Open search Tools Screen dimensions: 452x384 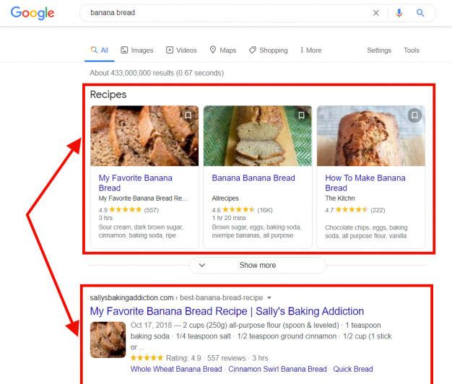(412, 51)
